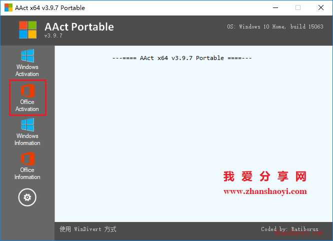
Task: Show Office Information from the sidebar
Action: pos(27,166)
